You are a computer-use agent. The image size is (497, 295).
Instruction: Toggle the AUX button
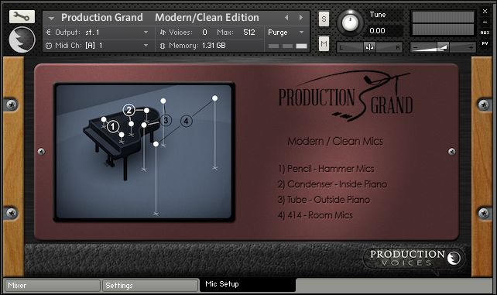(485, 33)
